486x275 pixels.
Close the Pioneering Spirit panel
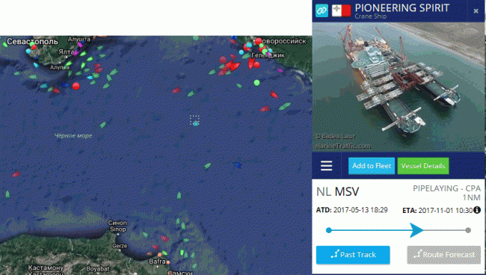coord(476,11)
